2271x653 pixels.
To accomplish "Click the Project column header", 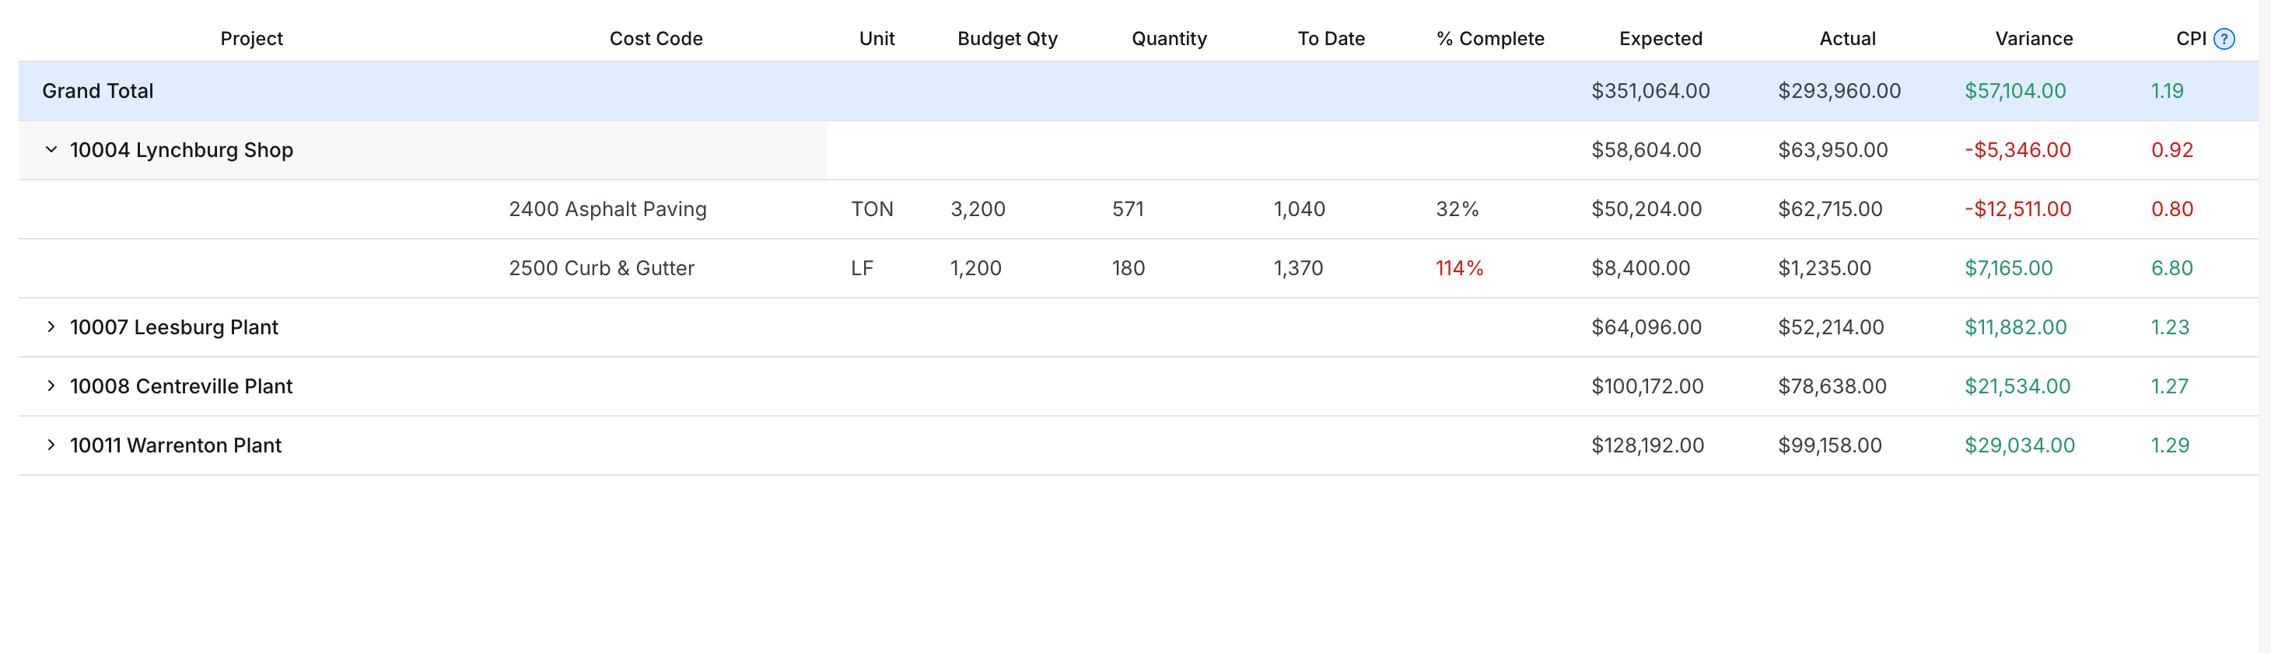I will pyautogui.click(x=251, y=39).
